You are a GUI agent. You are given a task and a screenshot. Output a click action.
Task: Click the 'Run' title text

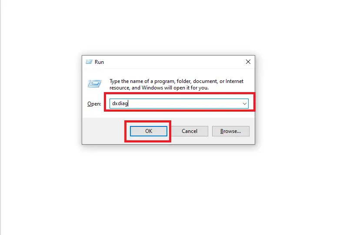[x=99, y=62]
